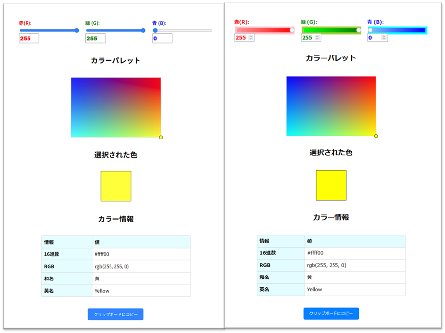Viewport: 445px width, 333px height.
Task: Click the right クリップボードにコピー button
Action: click(x=331, y=314)
